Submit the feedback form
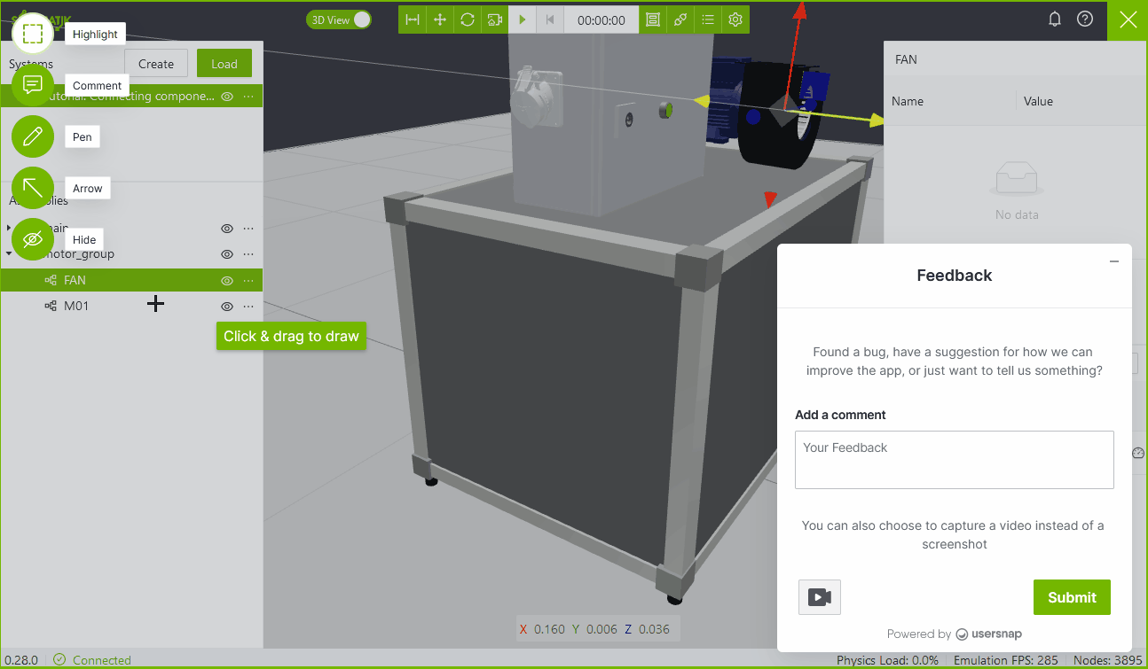 pos(1072,597)
